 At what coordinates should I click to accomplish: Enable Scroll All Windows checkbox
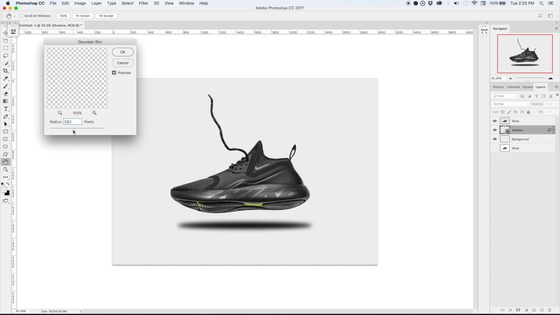pos(21,16)
